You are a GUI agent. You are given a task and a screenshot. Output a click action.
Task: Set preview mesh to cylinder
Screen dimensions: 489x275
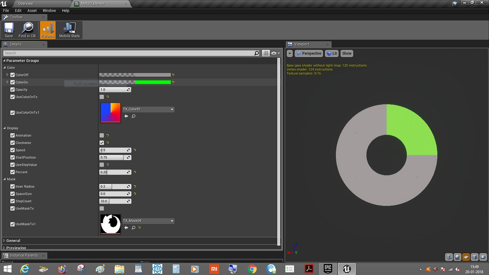click(x=449, y=257)
